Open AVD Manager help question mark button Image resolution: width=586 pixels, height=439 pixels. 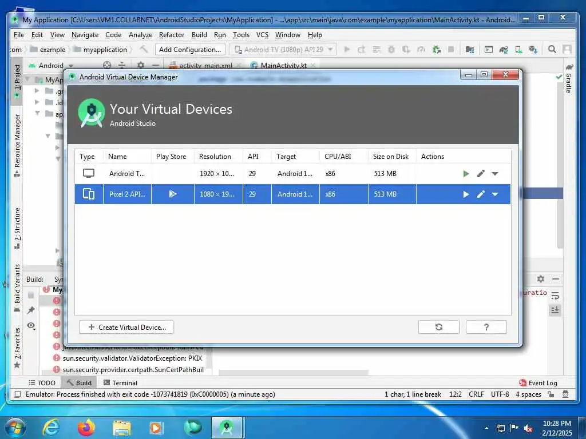pyautogui.click(x=486, y=327)
